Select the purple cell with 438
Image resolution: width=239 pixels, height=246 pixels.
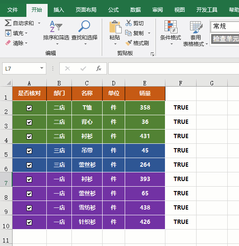(x=145, y=208)
